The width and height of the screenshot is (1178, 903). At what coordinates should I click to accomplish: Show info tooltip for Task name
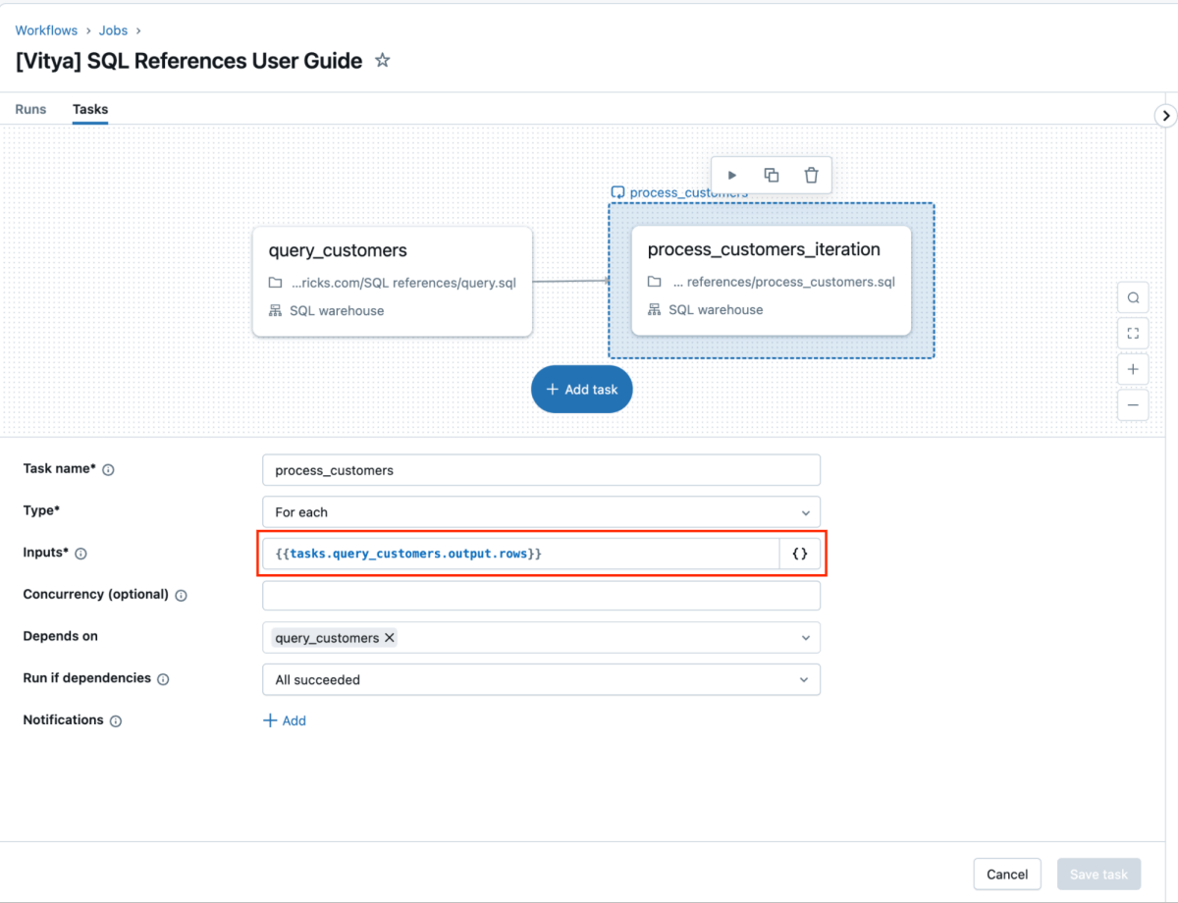tap(108, 470)
